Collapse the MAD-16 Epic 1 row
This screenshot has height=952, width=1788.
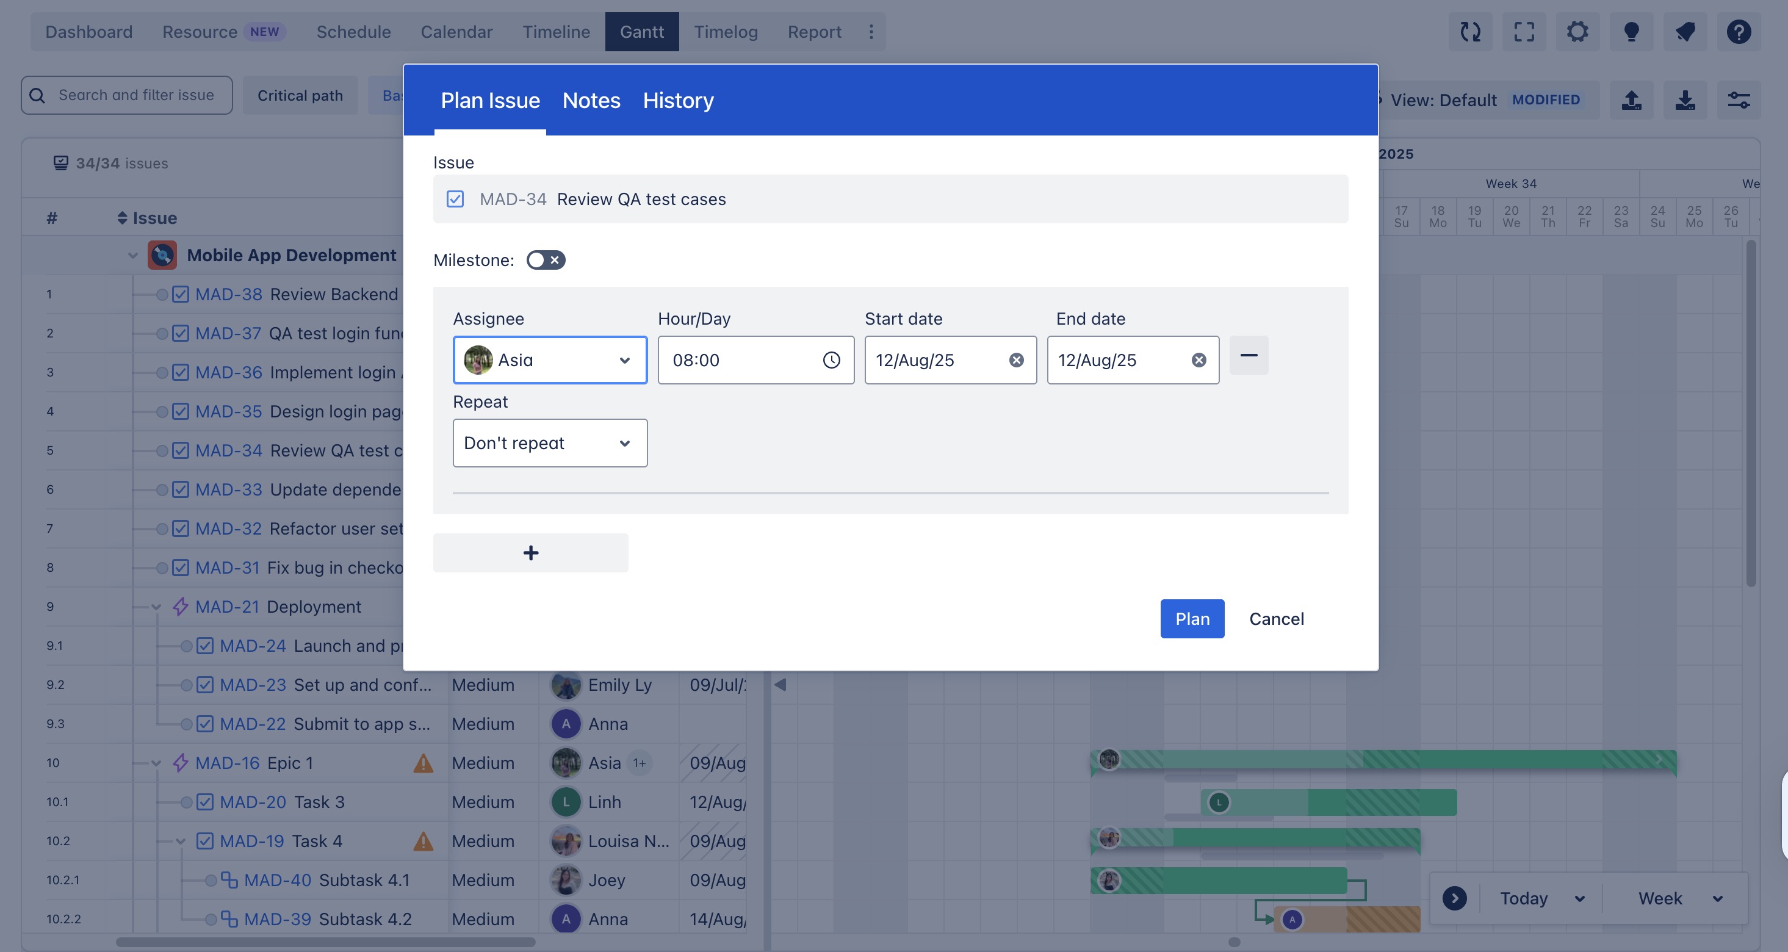[x=156, y=763]
